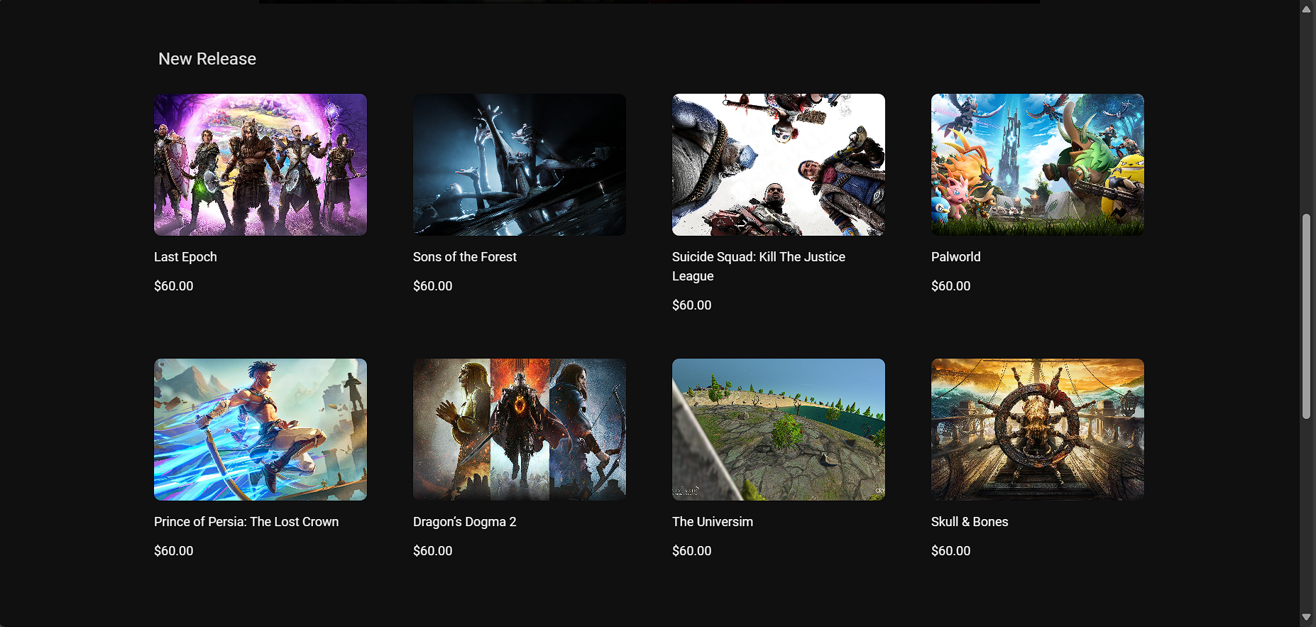Open the Palworld cover image
This screenshot has height=627, width=1316.
click(x=1038, y=165)
